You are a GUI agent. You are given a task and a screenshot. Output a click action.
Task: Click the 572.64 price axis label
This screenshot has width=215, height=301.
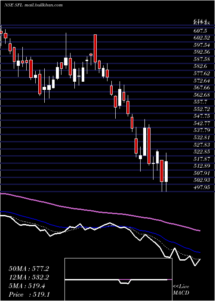point(202,81)
